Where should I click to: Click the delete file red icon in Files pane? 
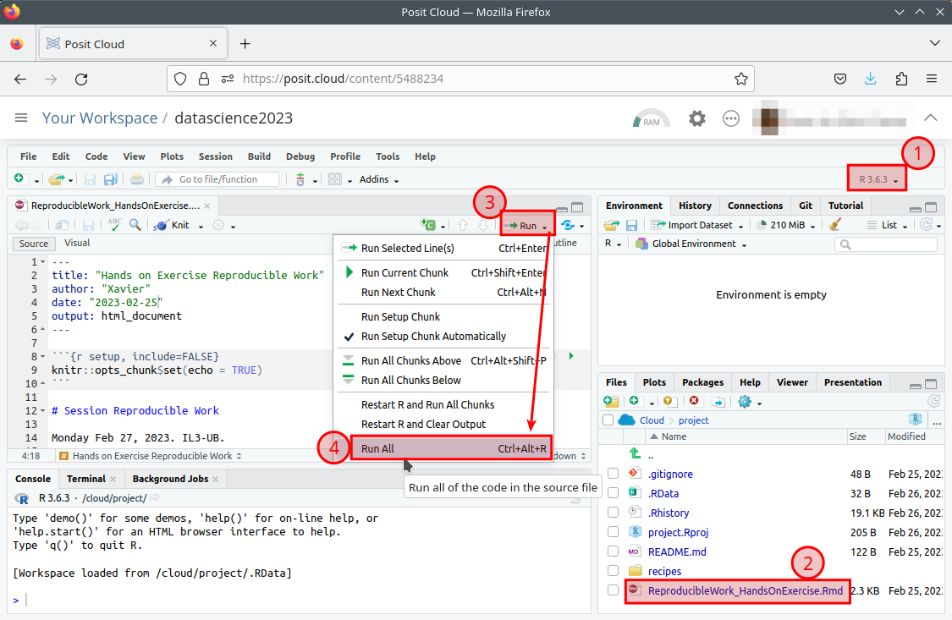[694, 401]
